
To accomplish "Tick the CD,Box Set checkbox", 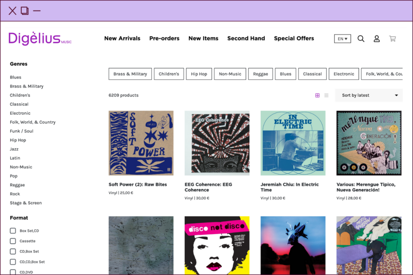I will (x=13, y=251).
